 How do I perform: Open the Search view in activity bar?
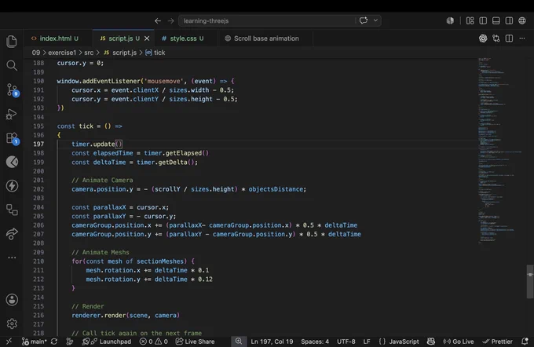[12, 65]
